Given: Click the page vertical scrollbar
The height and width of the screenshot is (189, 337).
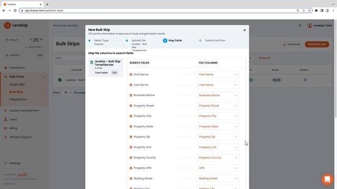Looking at the screenshot, I should click(x=336, y=69).
